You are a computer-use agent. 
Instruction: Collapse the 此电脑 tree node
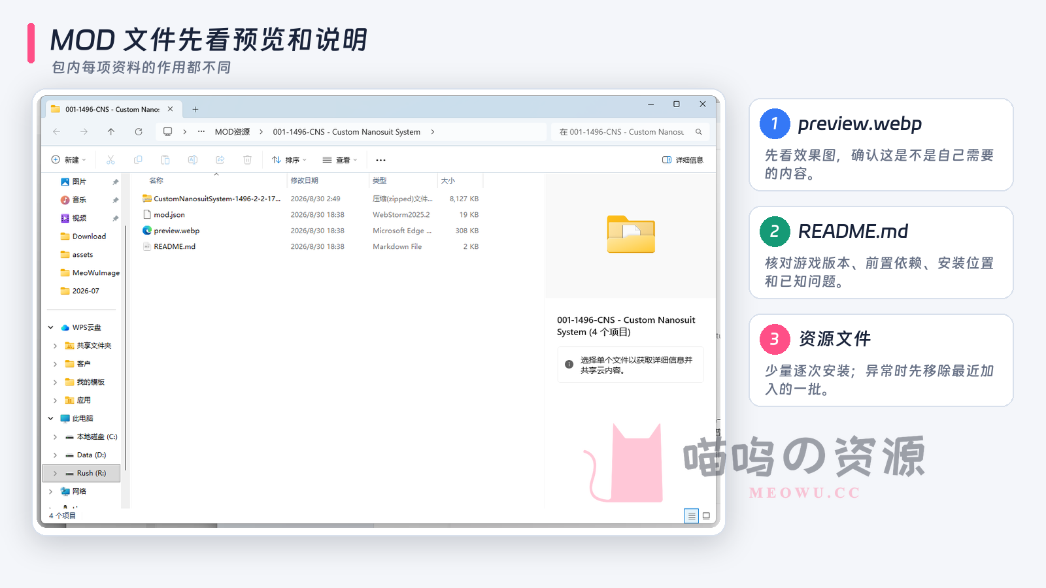click(51, 418)
